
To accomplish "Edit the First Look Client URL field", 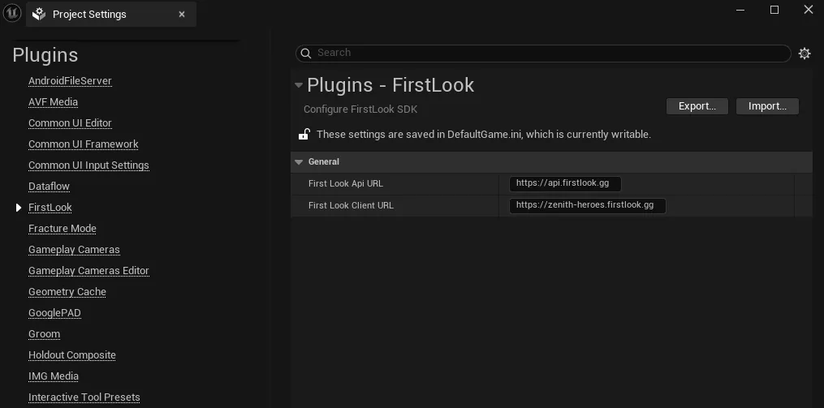I will (x=588, y=205).
